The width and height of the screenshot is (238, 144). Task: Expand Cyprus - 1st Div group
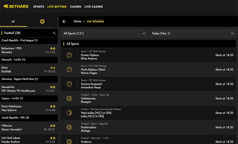(x=29, y=98)
